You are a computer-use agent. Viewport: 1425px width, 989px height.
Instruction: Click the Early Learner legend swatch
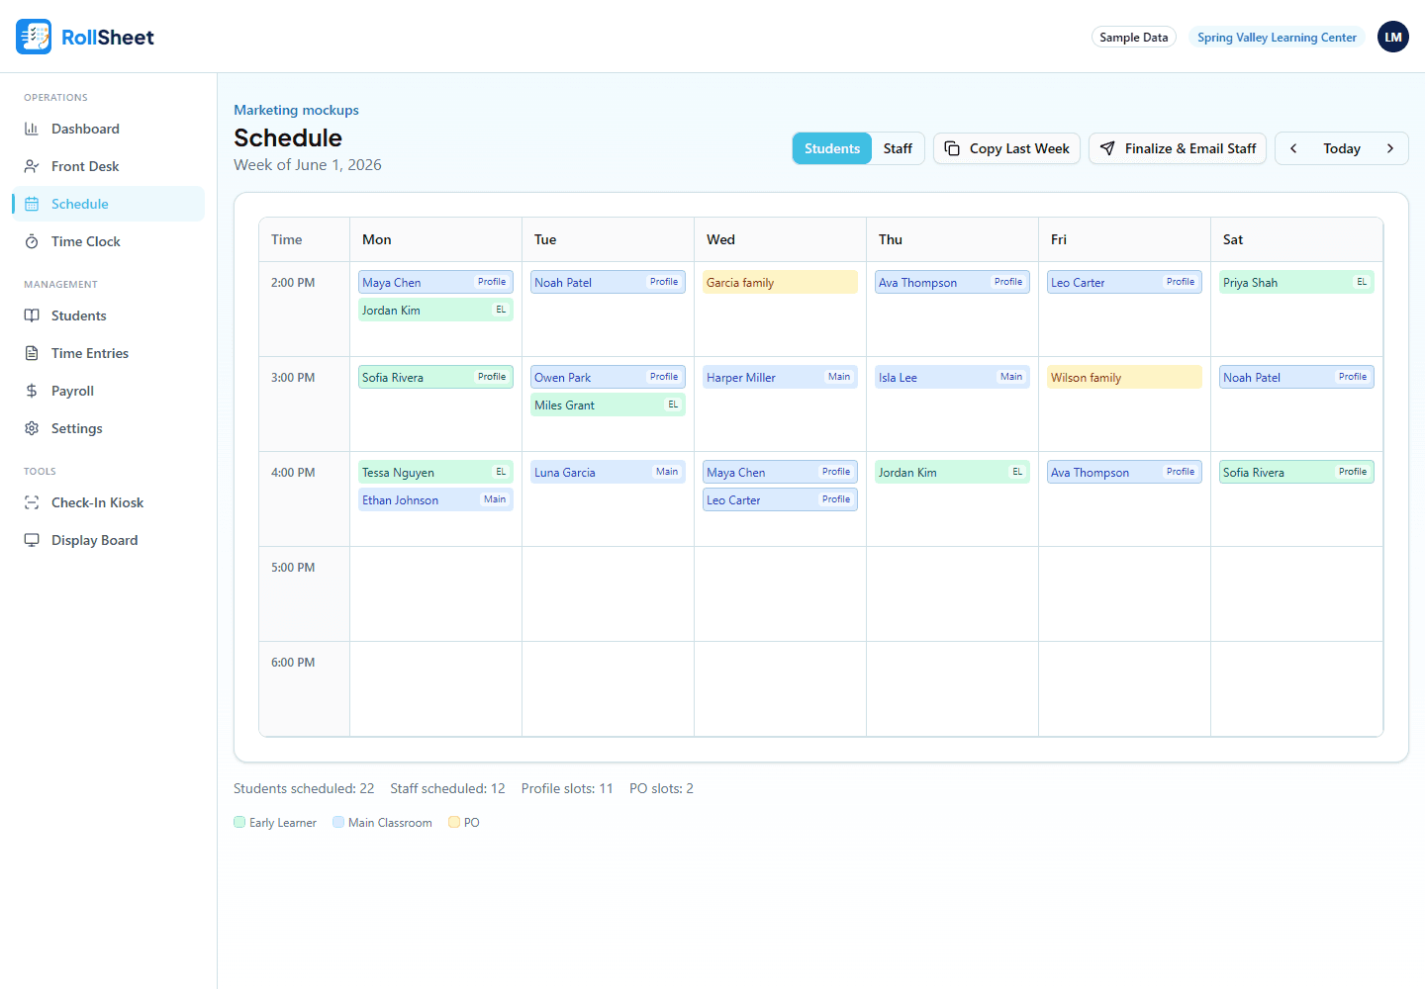239,822
